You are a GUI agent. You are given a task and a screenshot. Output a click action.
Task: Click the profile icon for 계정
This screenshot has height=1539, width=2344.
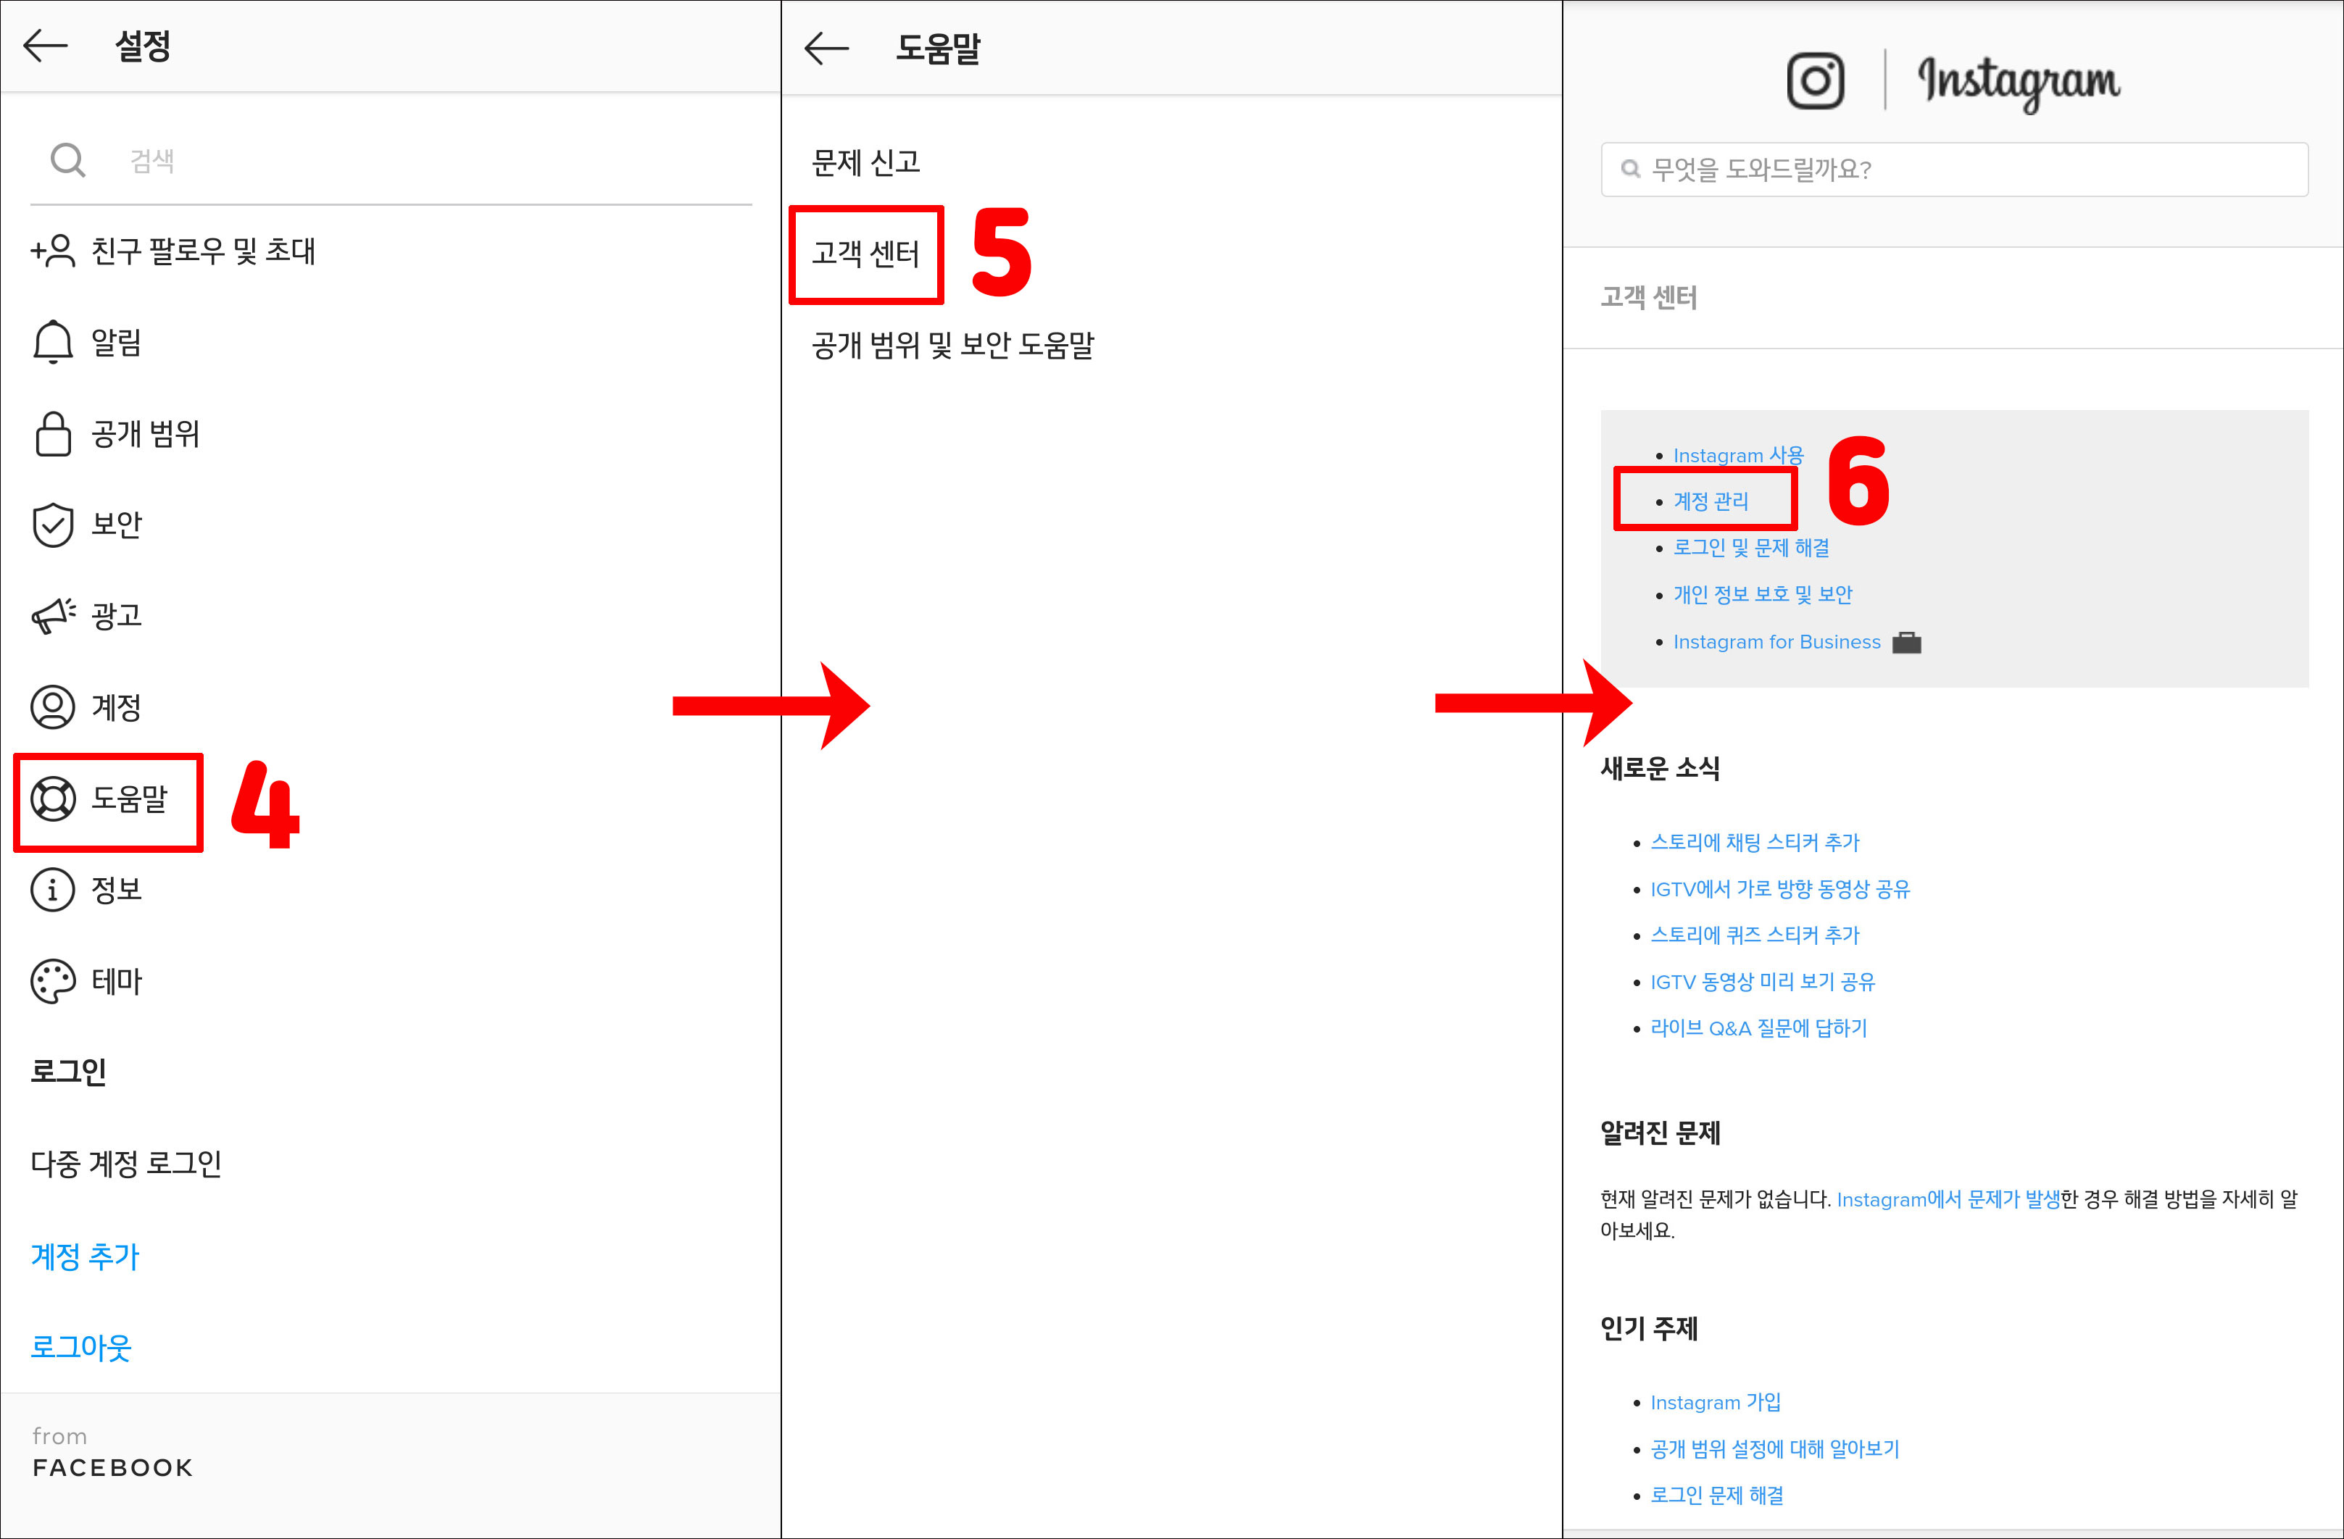coord(53,707)
